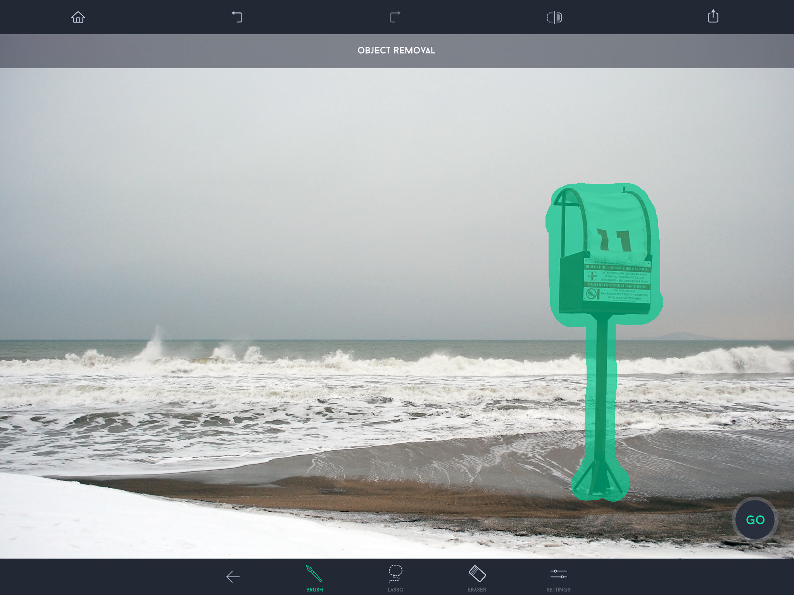Select the Brush tool
Screen dimensions: 794x595
[314, 574]
